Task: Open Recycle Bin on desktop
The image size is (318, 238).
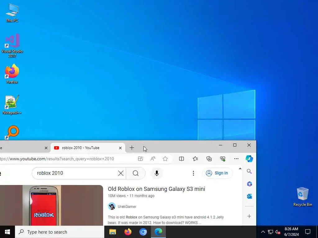Action: [302, 197]
